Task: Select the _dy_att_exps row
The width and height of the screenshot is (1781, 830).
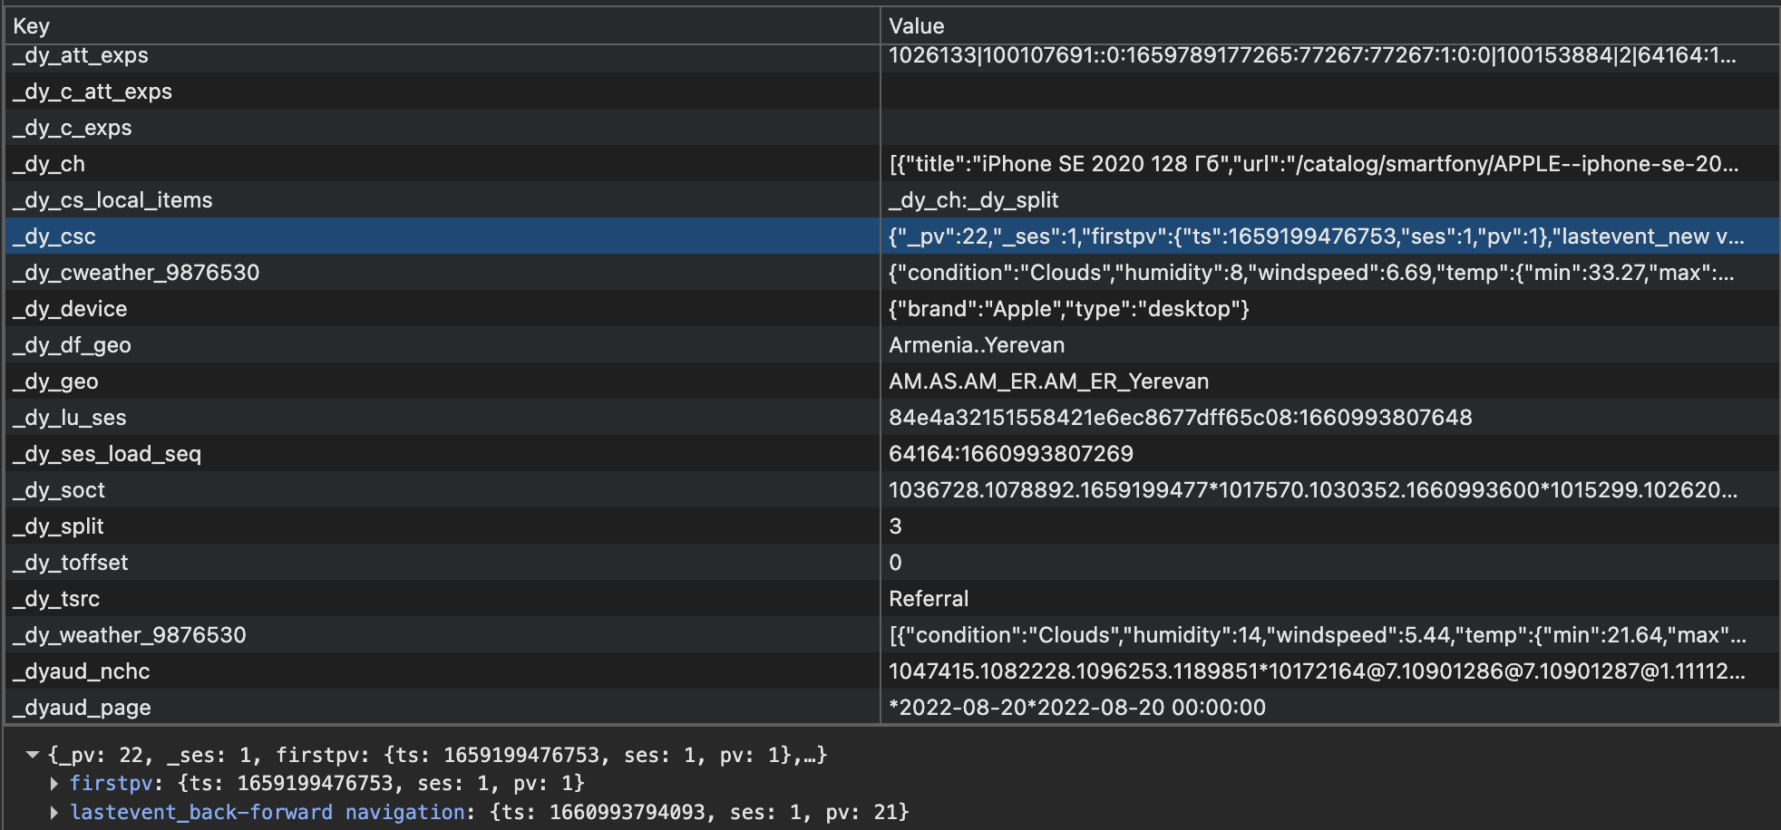Action: (x=81, y=55)
